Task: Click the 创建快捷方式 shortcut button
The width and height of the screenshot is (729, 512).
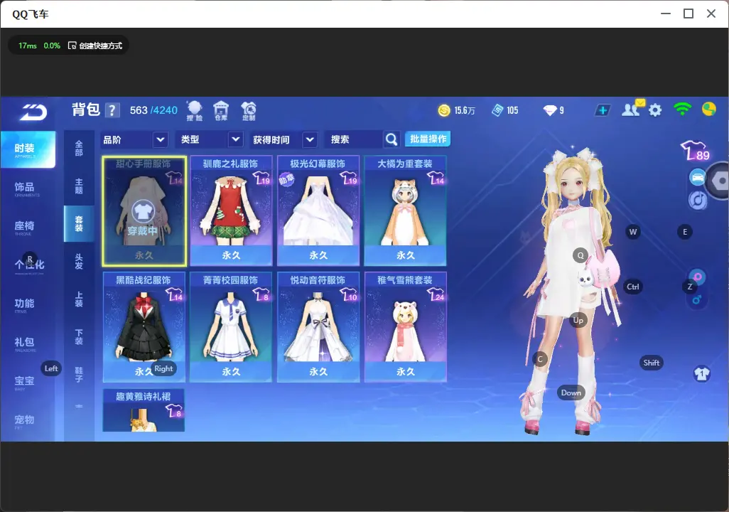Action: coord(95,46)
